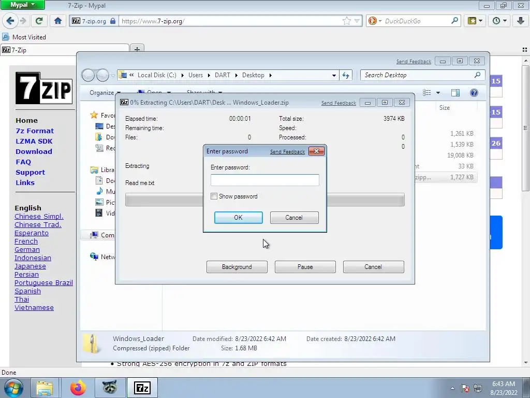Viewport: 530px width, 398px height.
Task: Click DART in Explorer breadcrumb path
Action: (x=223, y=75)
